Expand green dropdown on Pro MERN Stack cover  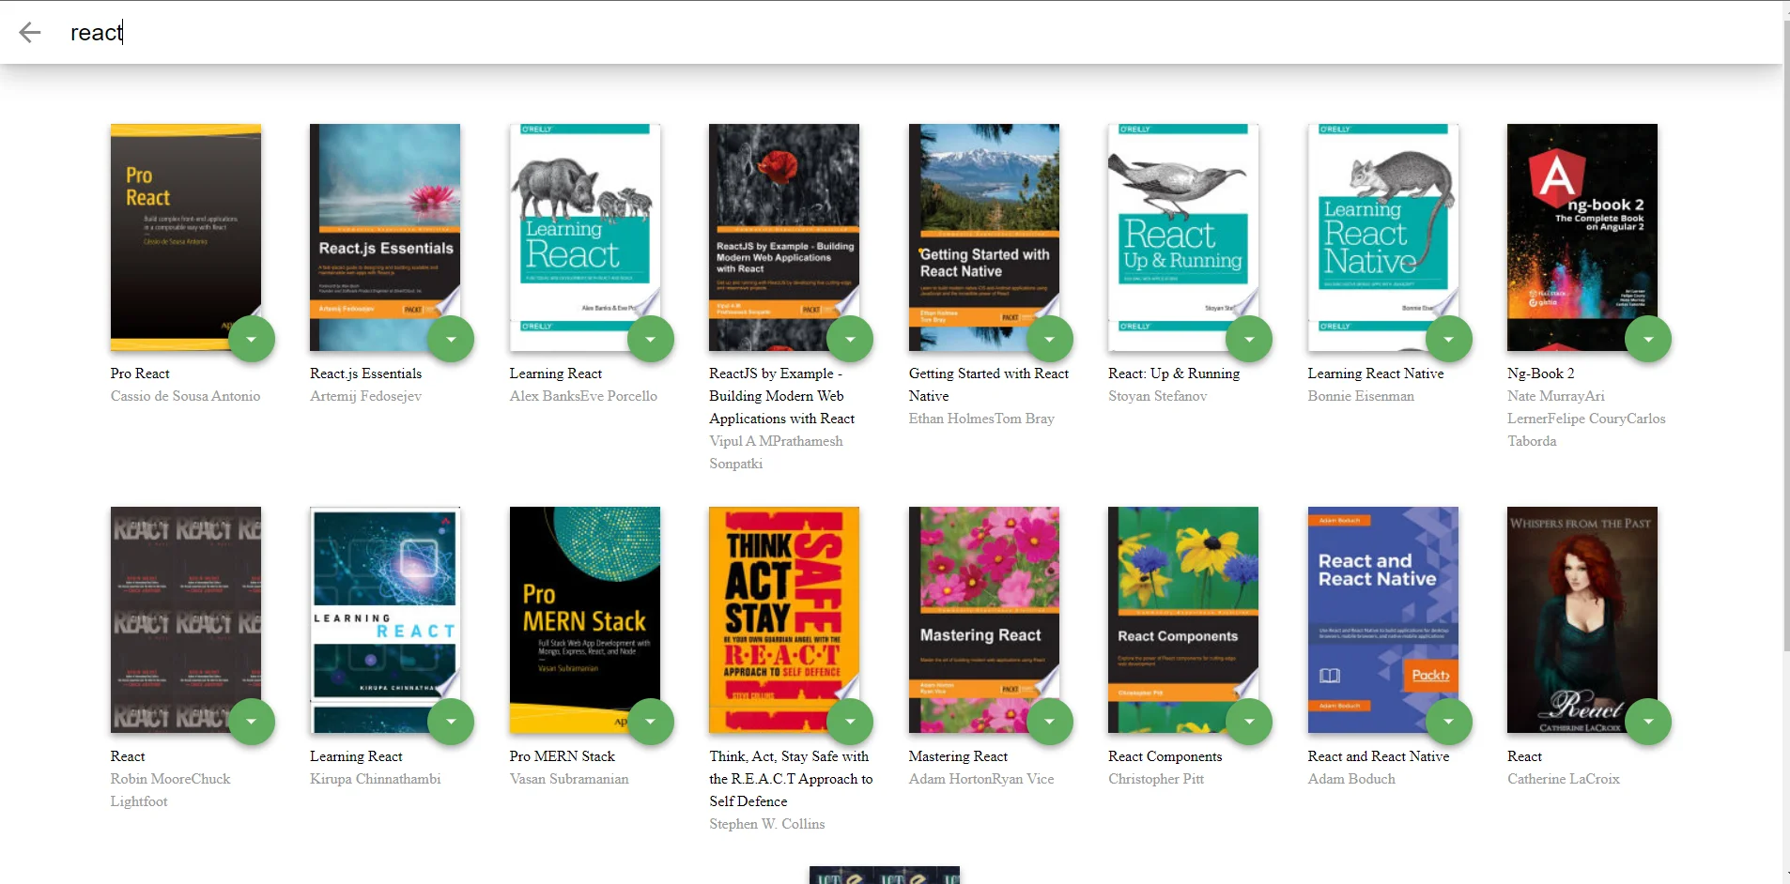click(x=651, y=722)
